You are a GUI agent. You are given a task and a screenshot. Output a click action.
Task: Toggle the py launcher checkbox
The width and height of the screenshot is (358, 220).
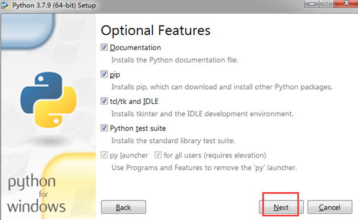(104, 155)
